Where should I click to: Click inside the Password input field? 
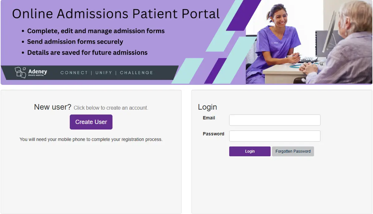[274, 136]
